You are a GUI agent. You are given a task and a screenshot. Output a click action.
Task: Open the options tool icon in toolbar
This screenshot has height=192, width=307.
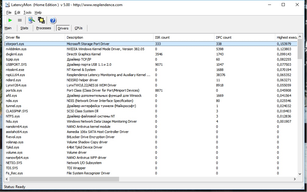31,20
